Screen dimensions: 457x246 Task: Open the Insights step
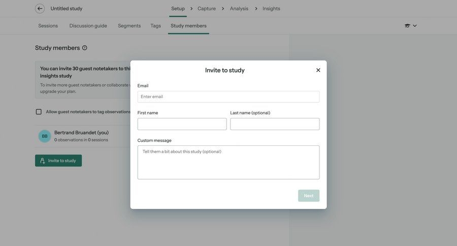point(271,9)
